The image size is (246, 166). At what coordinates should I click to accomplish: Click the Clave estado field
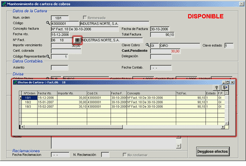coord(229,46)
